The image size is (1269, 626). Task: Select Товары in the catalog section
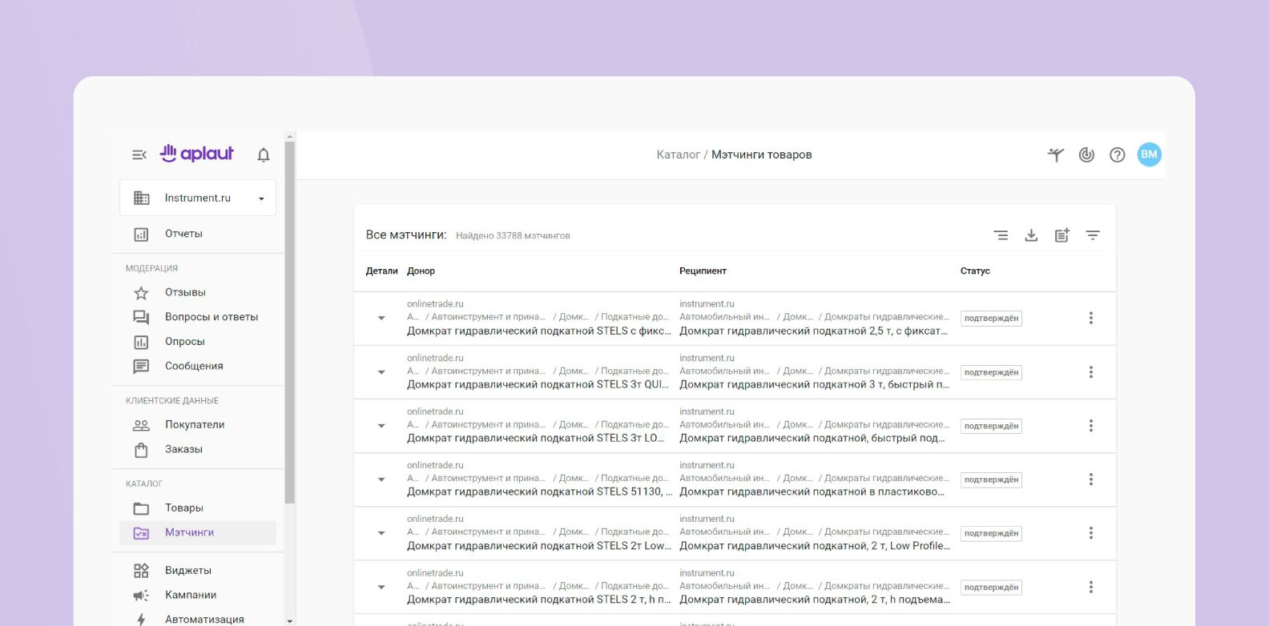point(183,508)
